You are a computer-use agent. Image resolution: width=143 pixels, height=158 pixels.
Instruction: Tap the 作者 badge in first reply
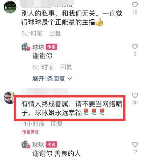point(51,47)
